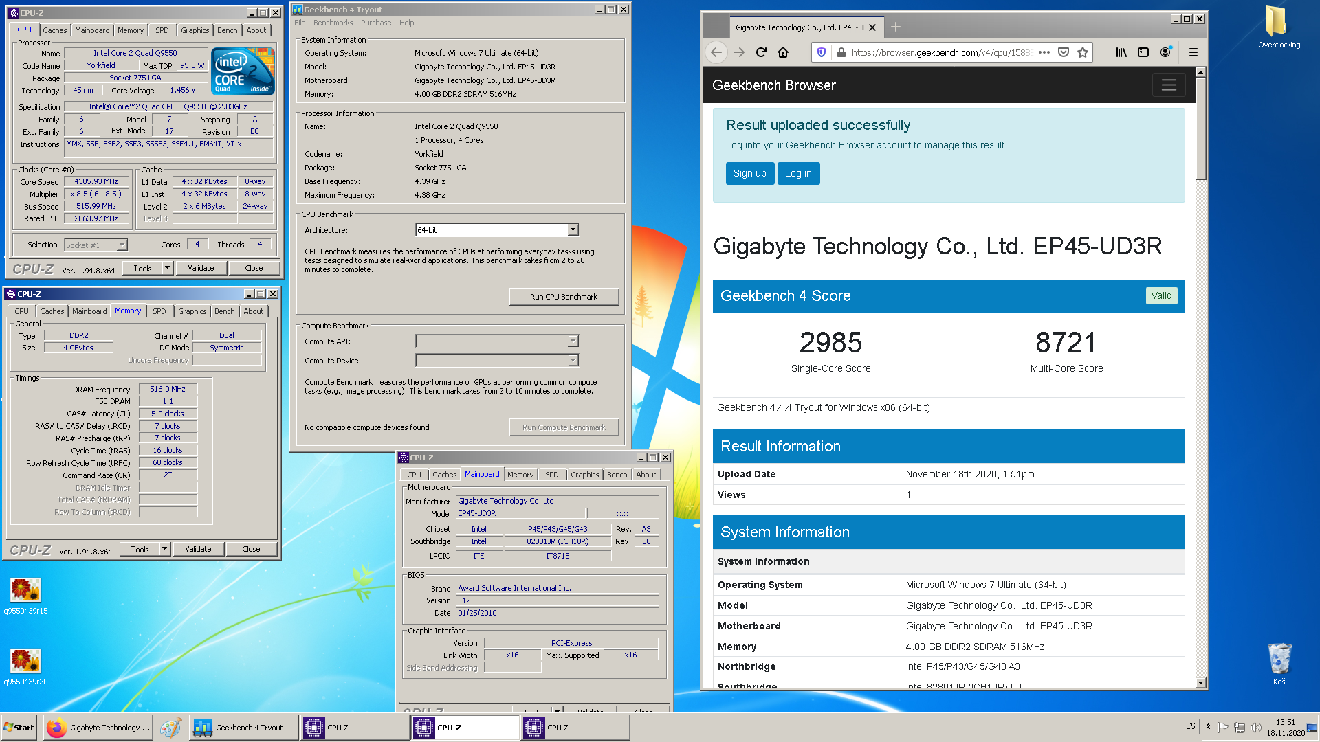Open the Compute Device dropdown
Image resolution: width=1320 pixels, height=742 pixels.
point(573,361)
